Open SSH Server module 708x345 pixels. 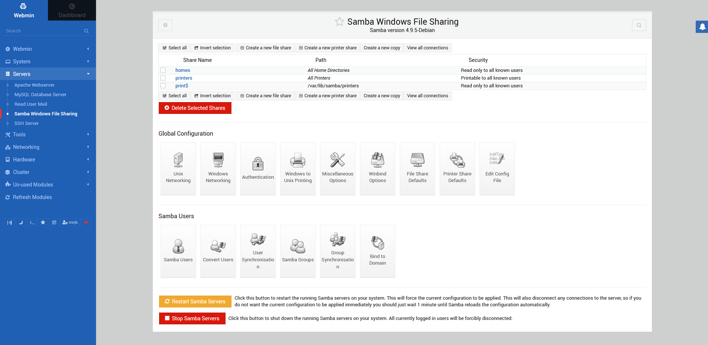pos(27,123)
